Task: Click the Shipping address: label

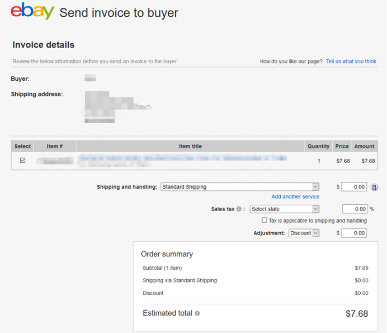Action: 37,94
